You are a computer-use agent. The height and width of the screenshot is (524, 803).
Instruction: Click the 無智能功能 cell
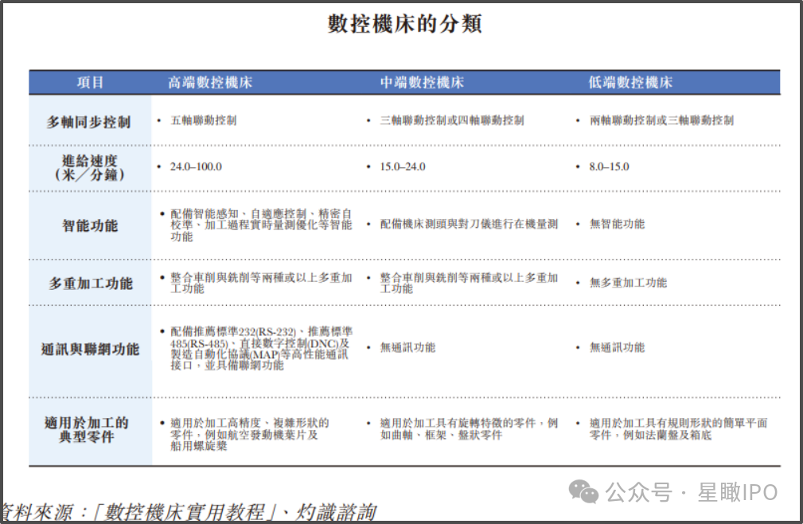[617, 224]
